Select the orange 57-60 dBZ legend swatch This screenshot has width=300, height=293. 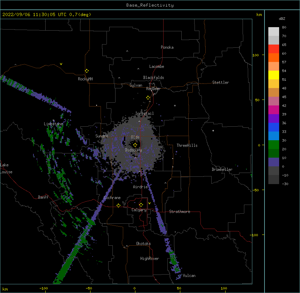click(274, 57)
